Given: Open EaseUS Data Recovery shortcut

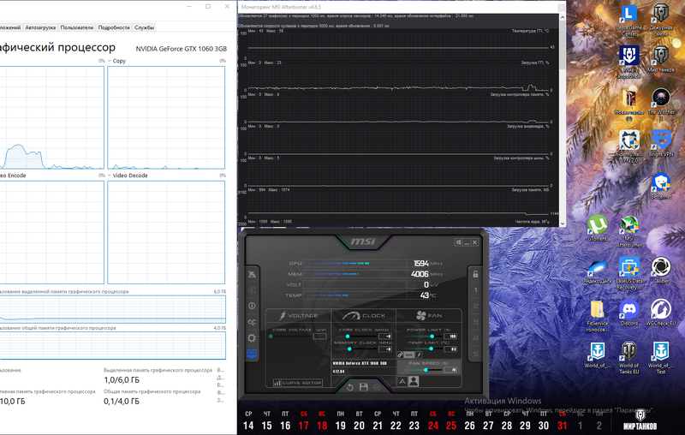Looking at the screenshot, I should 629,273.
